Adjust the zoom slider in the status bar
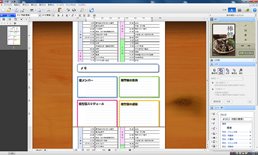The width and height of the screenshot is (258, 155). pos(116,150)
